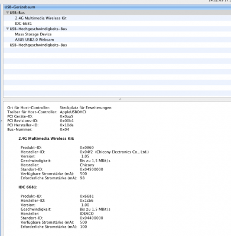Image resolution: width=231 pixels, height=236 pixels.
Task: Click the 2.4G Multimedia Wireless Kit heading
Action: [46, 139]
